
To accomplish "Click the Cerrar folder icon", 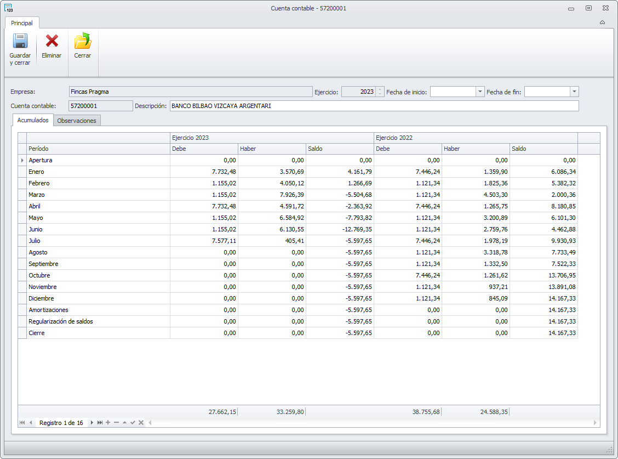I will [83, 42].
